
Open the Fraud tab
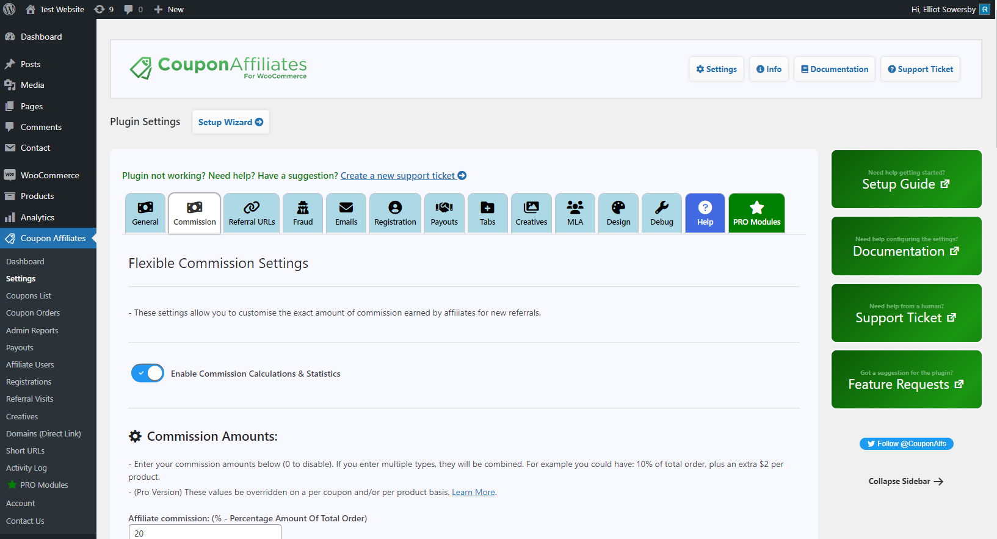[x=303, y=213]
